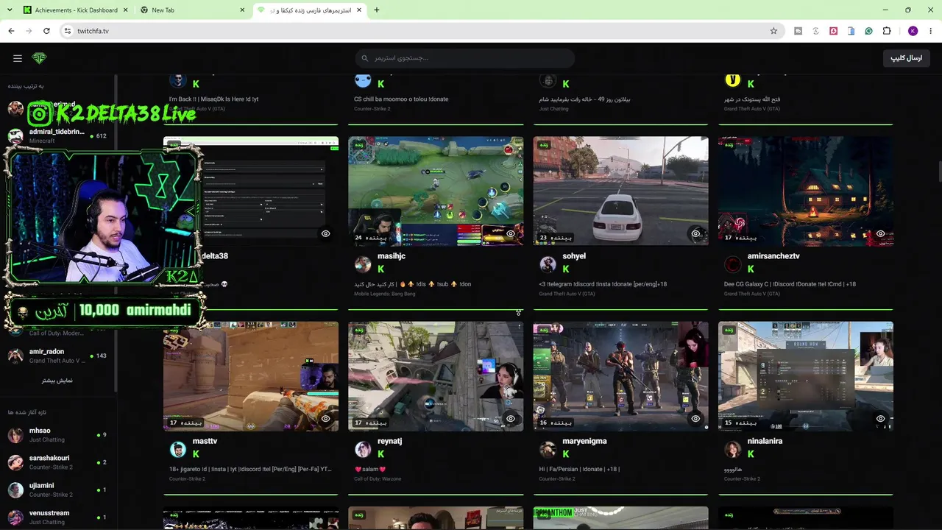Click the Kick icon under amirsancheztv
The height and width of the screenshot is (530, 942).
[x=751, y=269]
